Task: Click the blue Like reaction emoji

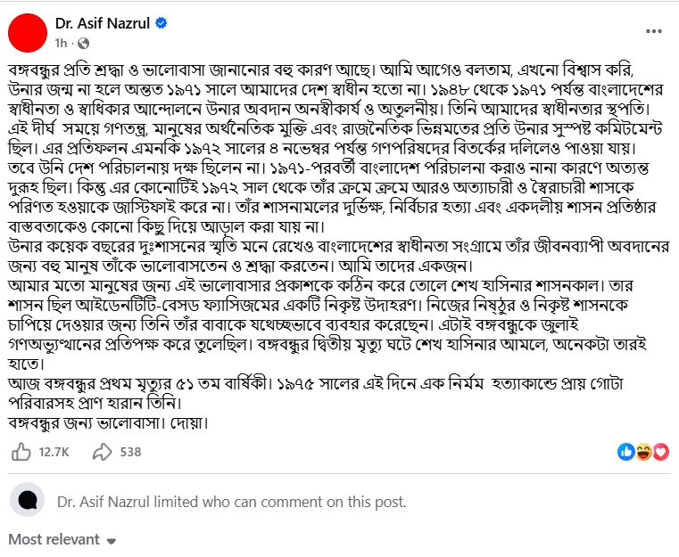Action: [625, 452]
